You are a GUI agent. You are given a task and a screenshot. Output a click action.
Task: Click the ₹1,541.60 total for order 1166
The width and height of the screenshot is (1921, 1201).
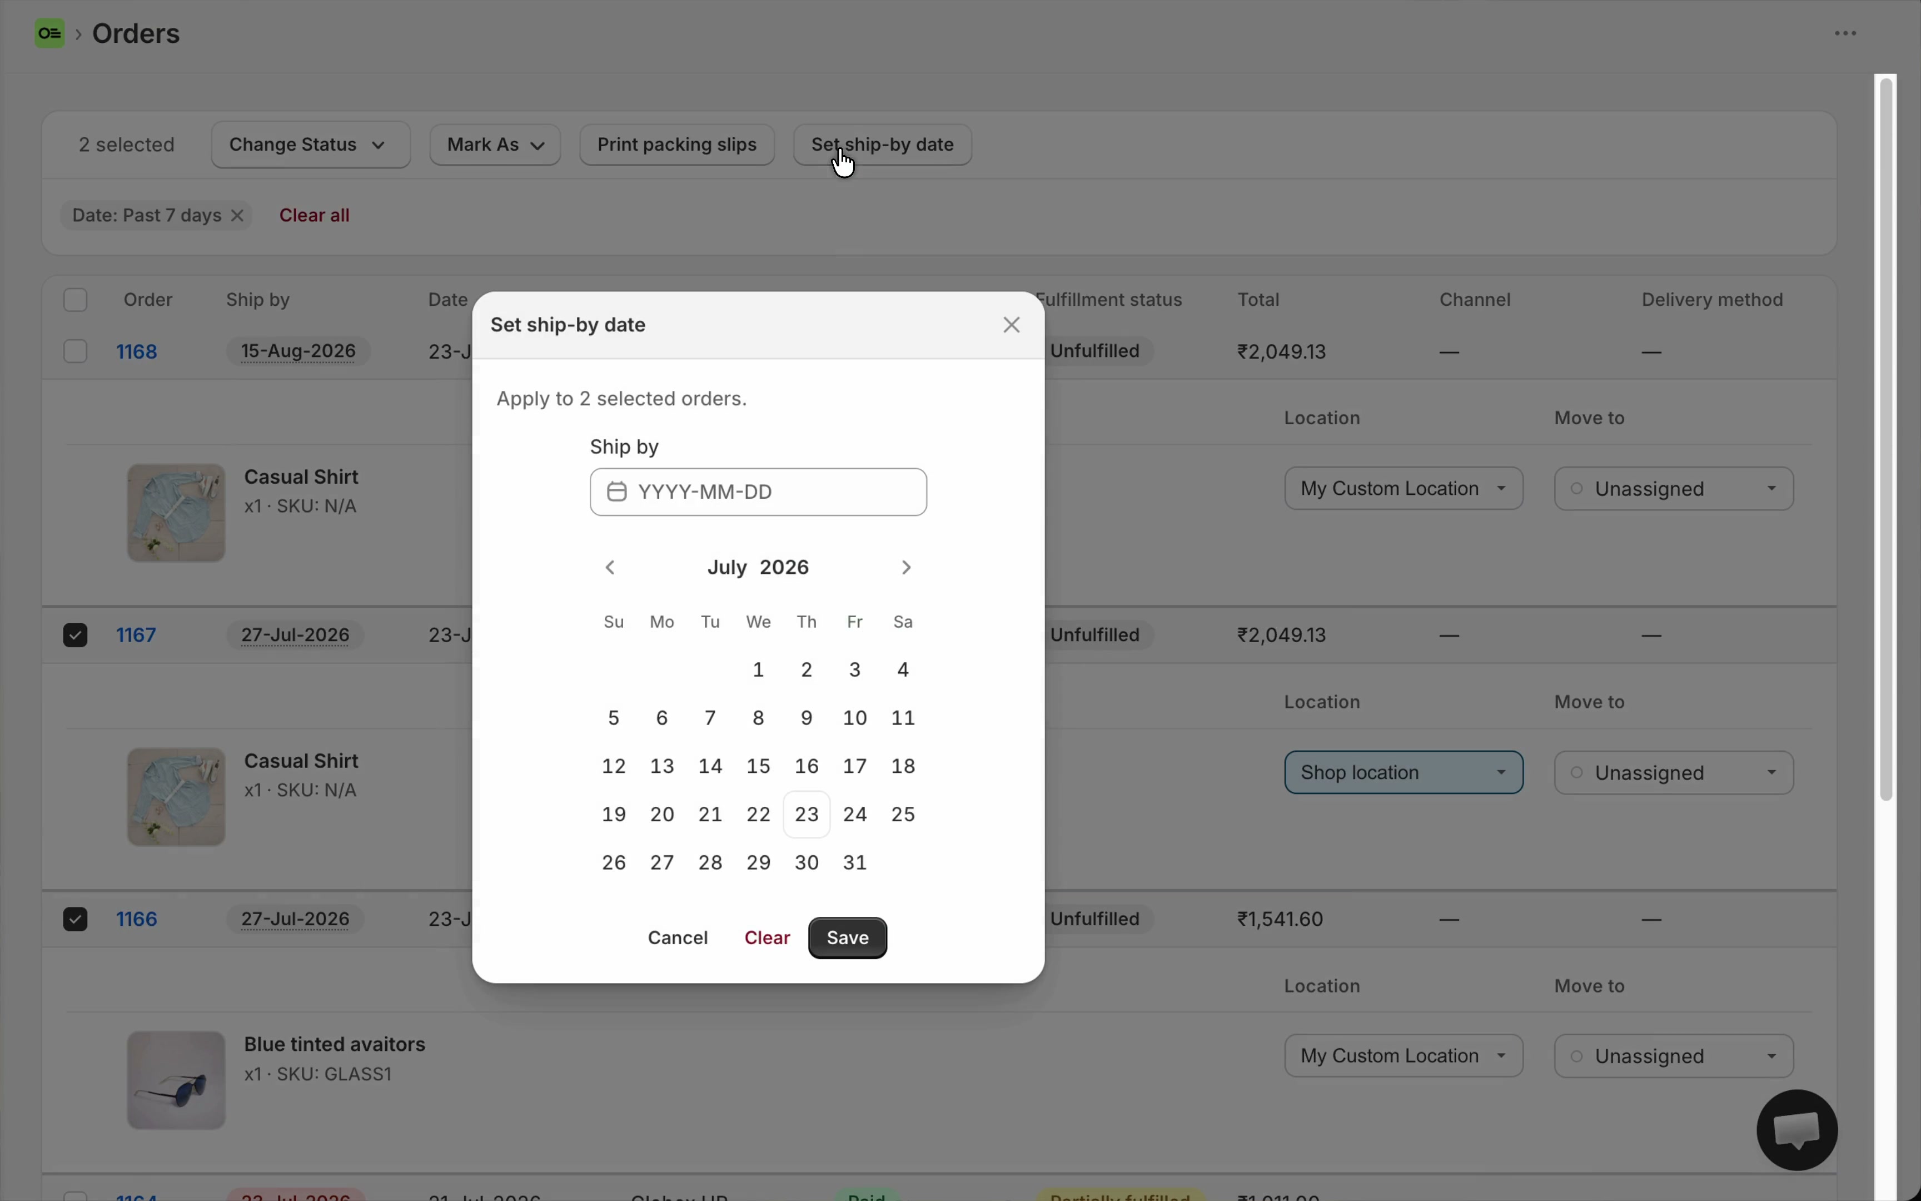click(1280, 919)
